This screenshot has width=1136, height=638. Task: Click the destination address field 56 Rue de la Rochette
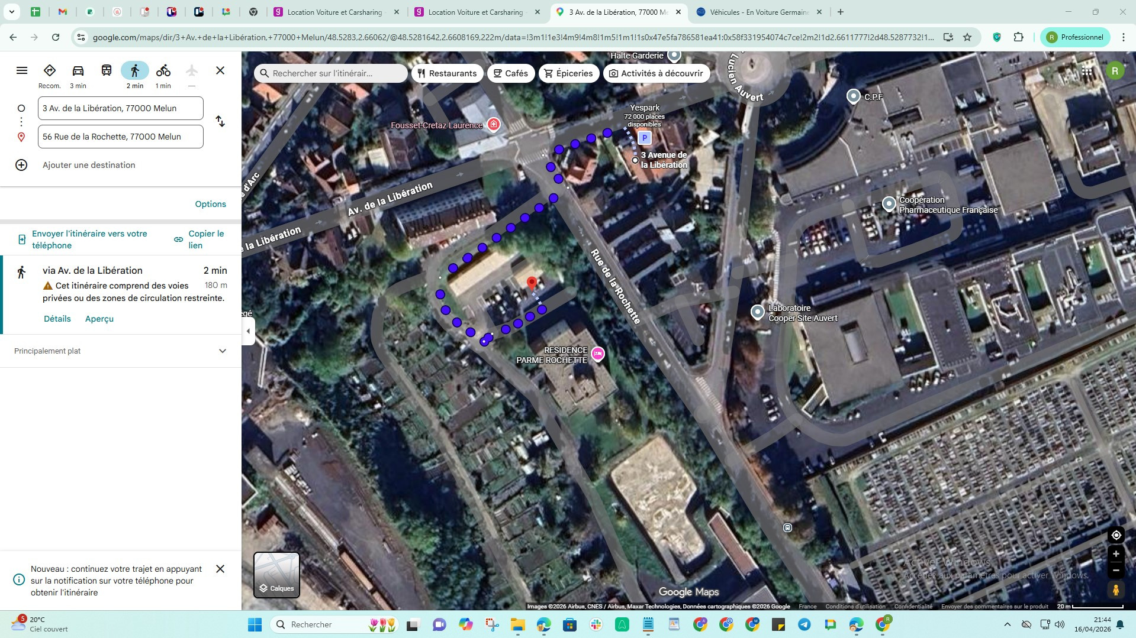tap(121, 137)
